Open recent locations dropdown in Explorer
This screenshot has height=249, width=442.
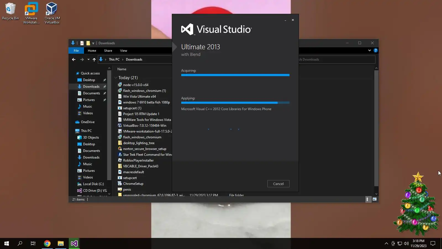click(x=88, y=59)
